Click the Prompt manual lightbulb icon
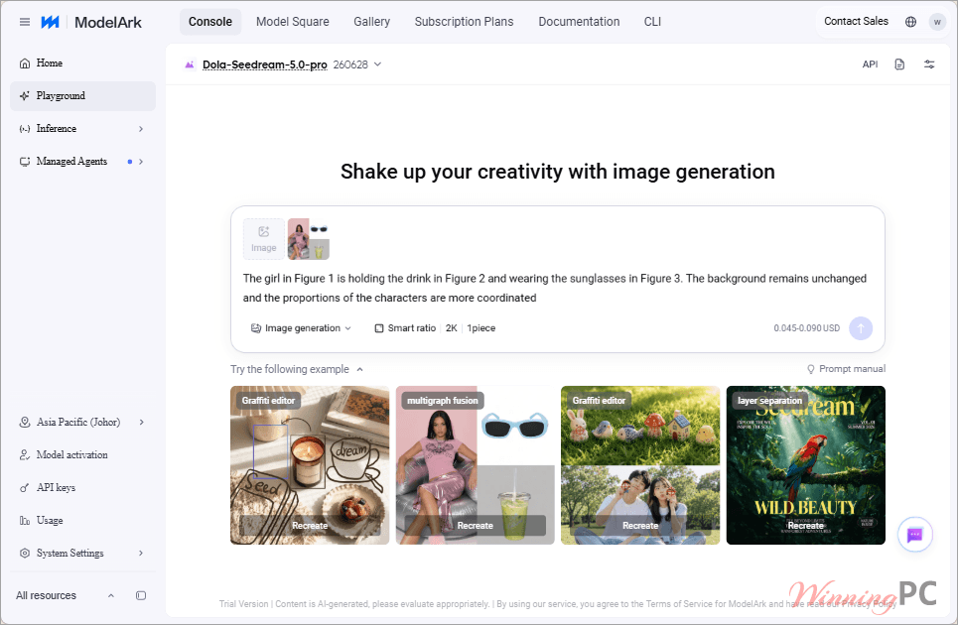 tap(811, 369)
